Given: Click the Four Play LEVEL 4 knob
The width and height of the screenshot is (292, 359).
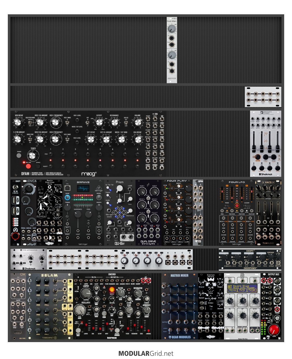Looking at the screenshot, I should 188,222.
